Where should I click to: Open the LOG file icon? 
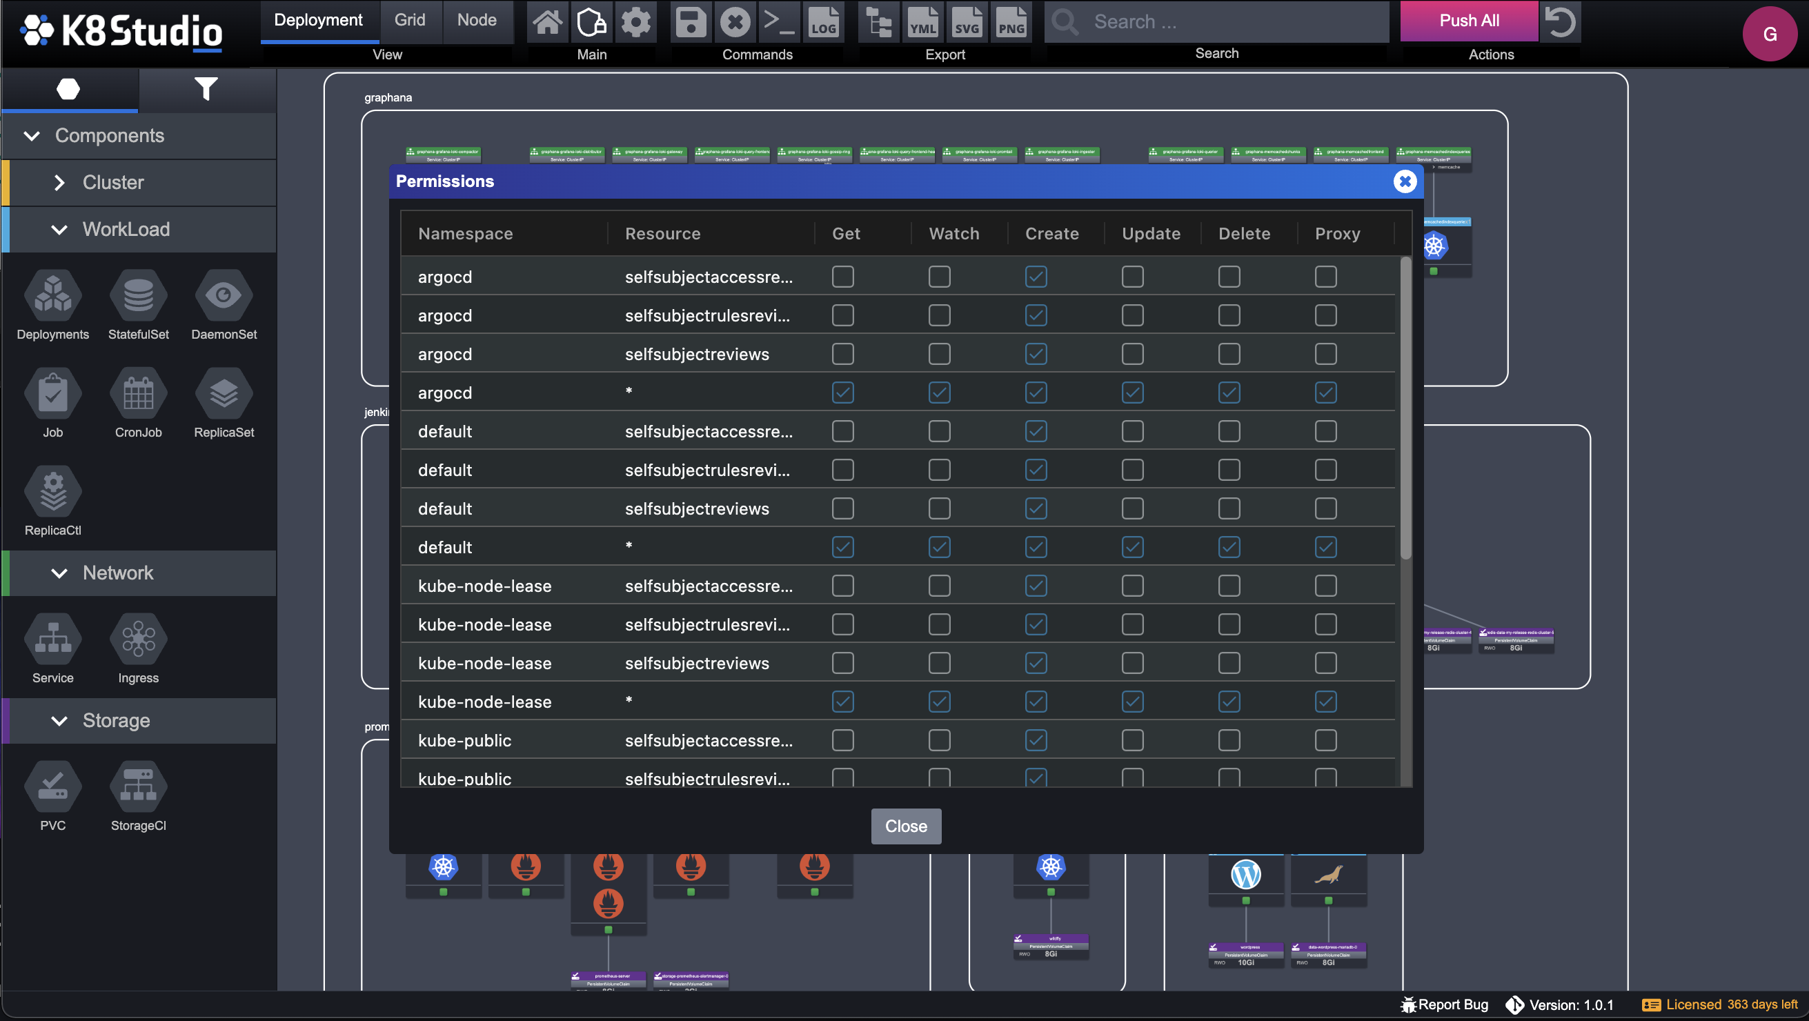[x=823, y=22]
